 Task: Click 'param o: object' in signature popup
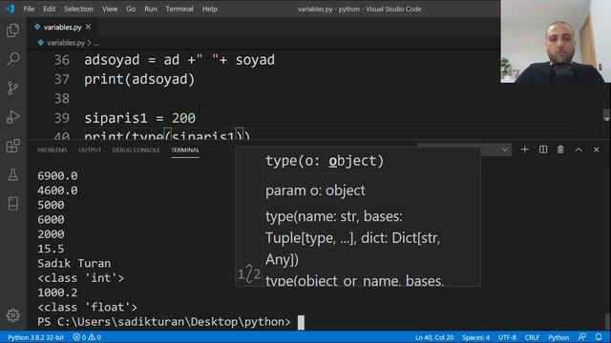pos(315,191)
